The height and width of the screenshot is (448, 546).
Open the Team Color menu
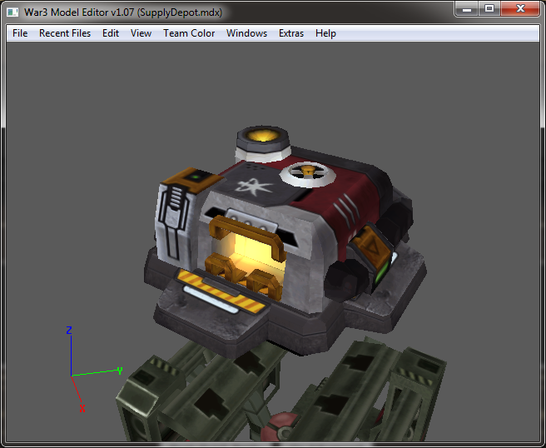tap(189, 33)
